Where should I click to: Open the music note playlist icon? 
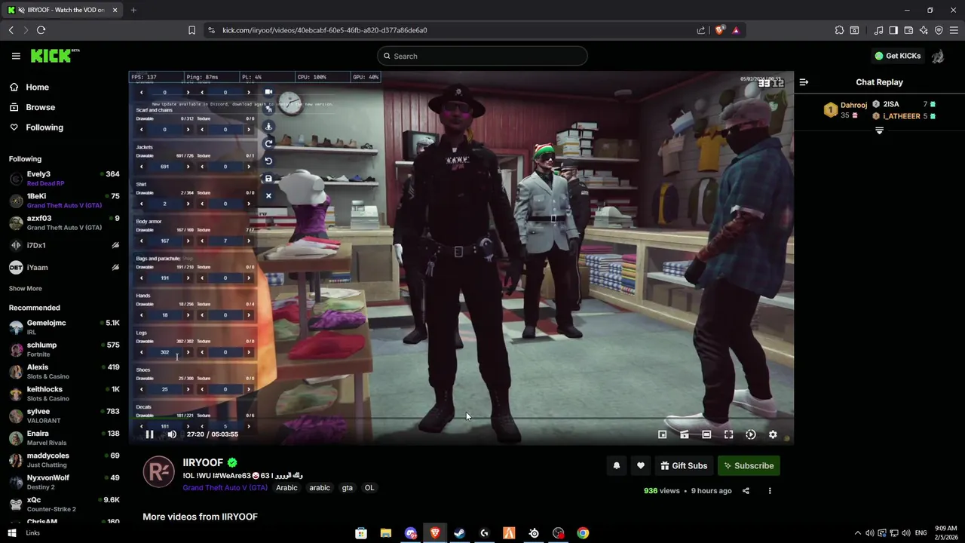click(x=878, y=30)
